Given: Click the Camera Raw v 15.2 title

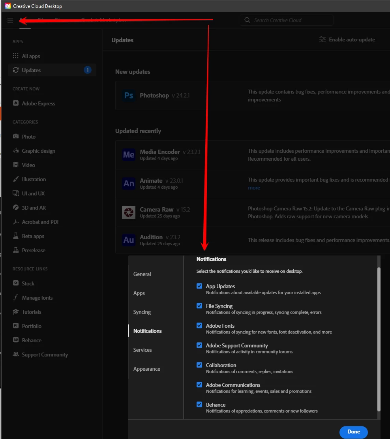Looking at the screenshot, I should tap(165, 209).
